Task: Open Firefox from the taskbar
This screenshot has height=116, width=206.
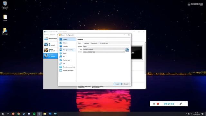Action: (13, 114)
